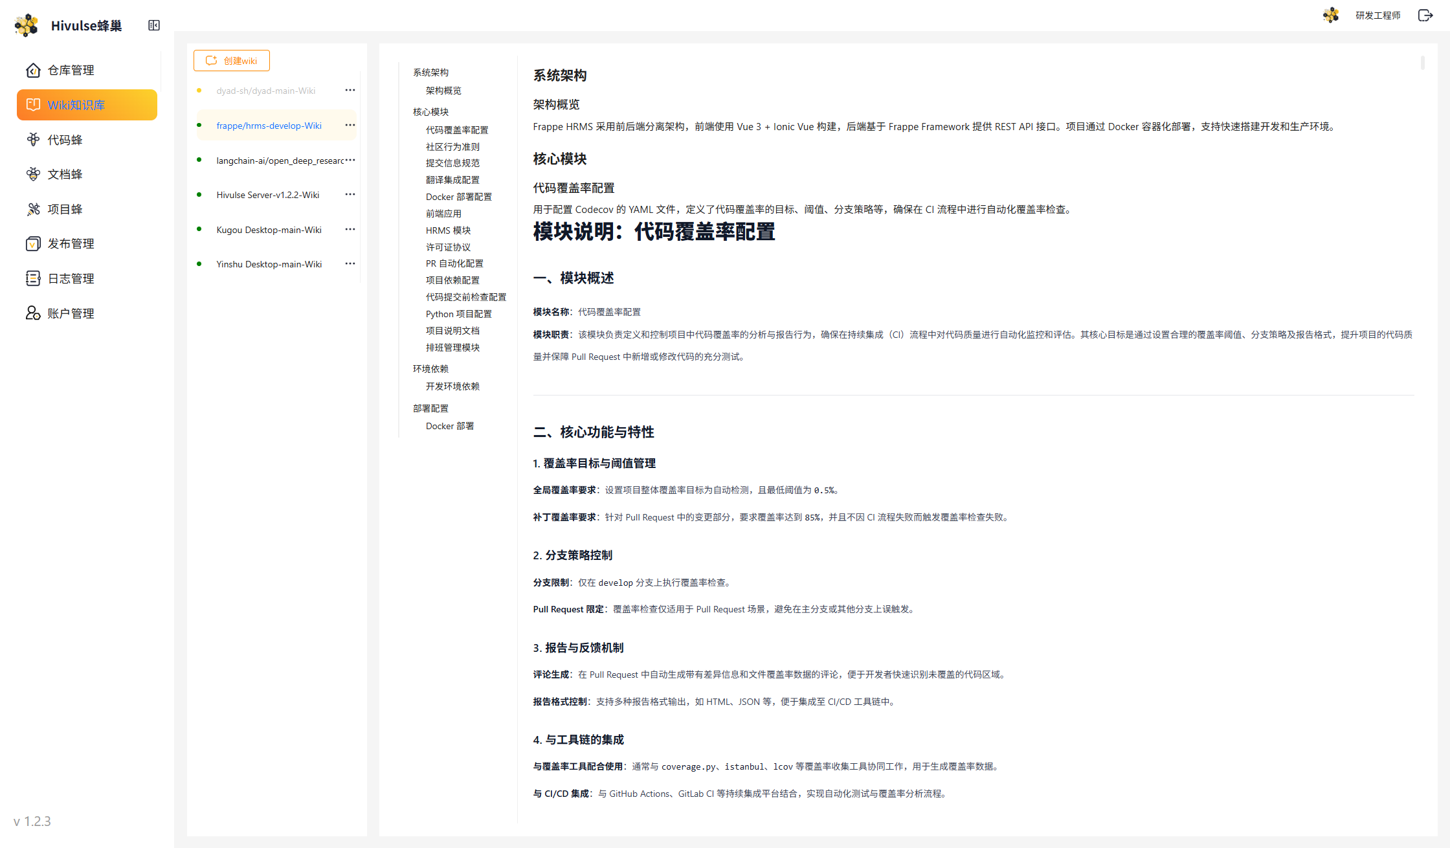Open the 日志管理 menu
The height and width of the screenshot is (848, 1450).
click(87, 278)
